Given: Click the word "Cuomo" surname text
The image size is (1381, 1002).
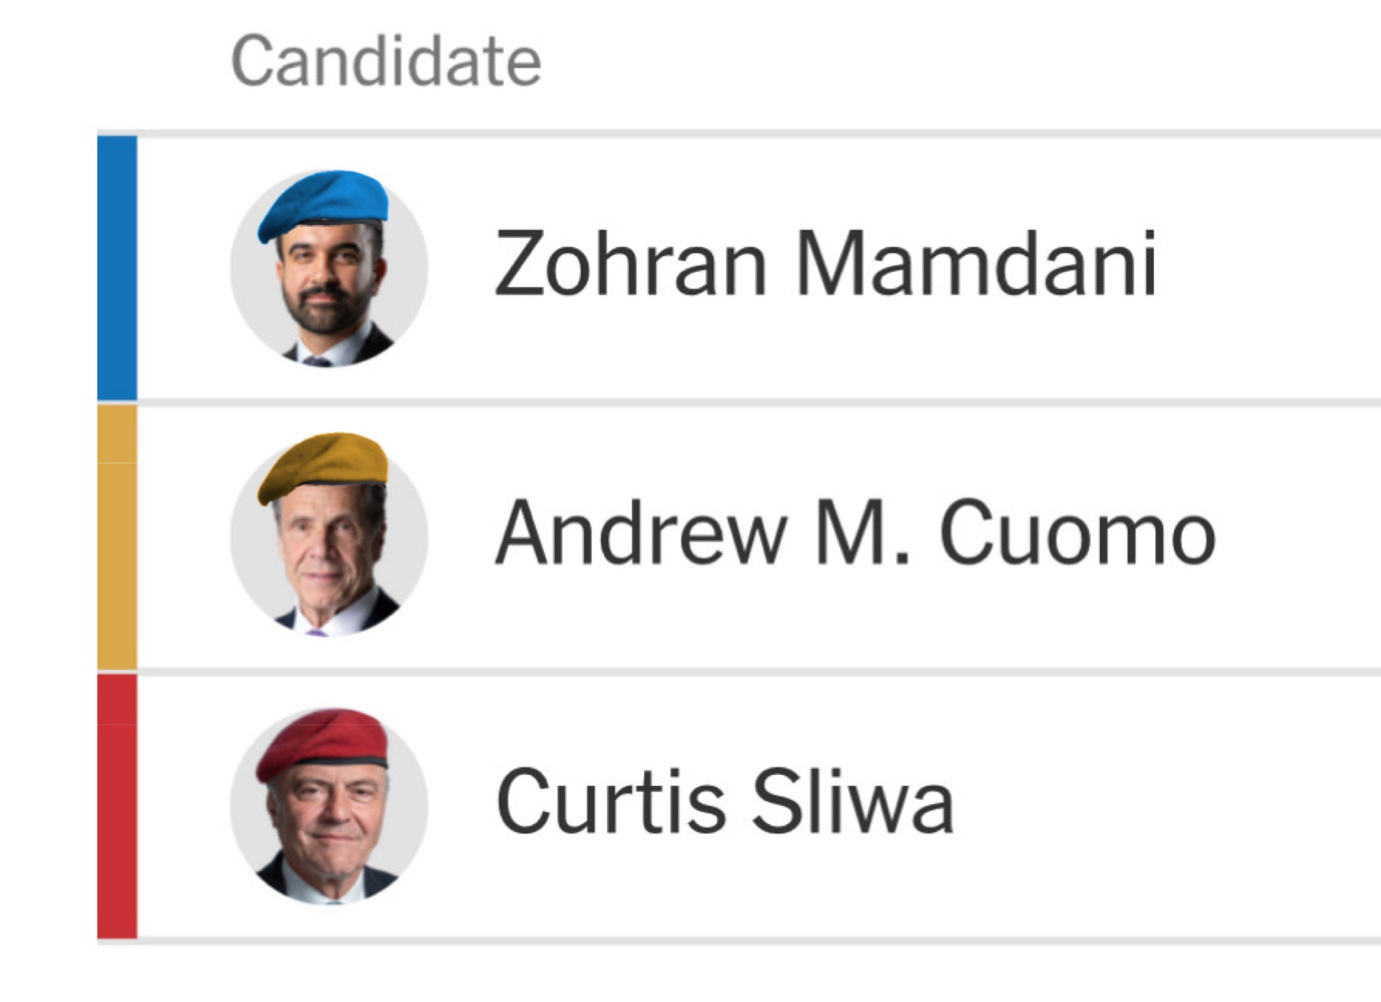Looking at the screenshot, I should (x=1077, y=533).
